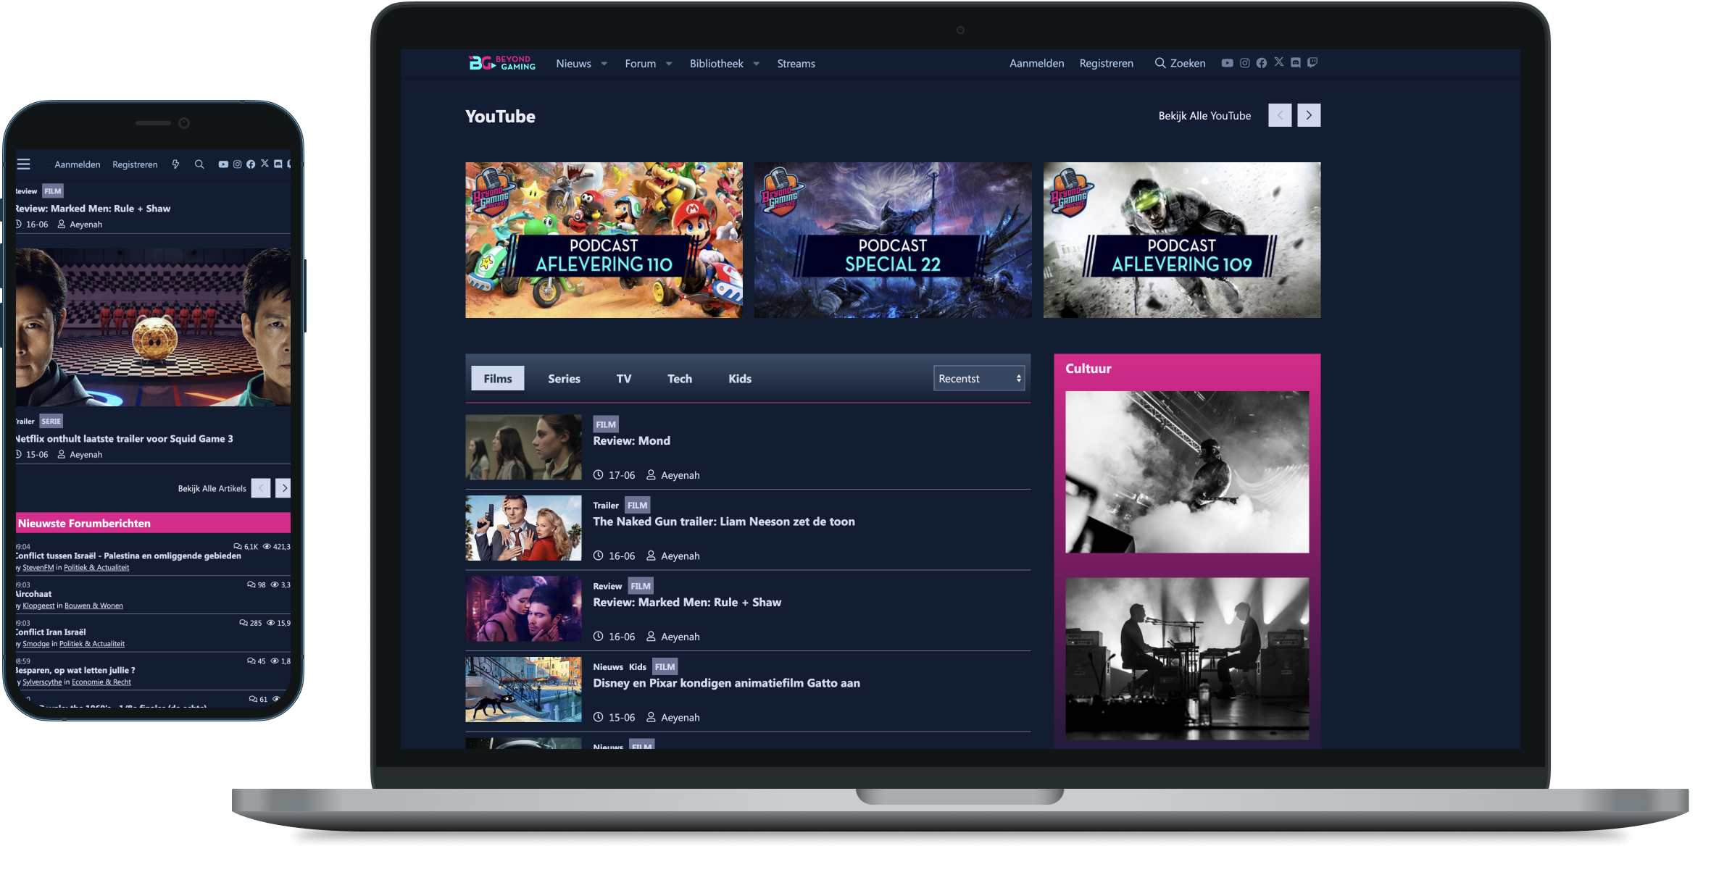Screen dimensions: 1711x888
Task: Go to previous YouTube videos arrow
Action: pos(1280,115)
